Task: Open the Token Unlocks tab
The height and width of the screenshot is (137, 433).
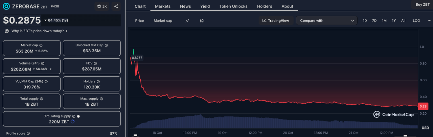Action: point(233,6)
